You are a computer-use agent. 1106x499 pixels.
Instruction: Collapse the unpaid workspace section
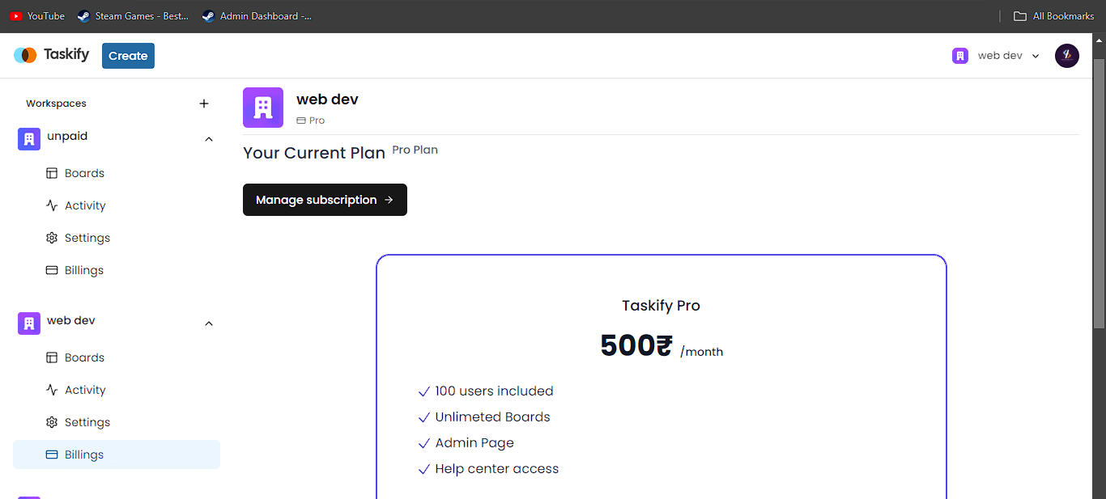tap(209, 139)
